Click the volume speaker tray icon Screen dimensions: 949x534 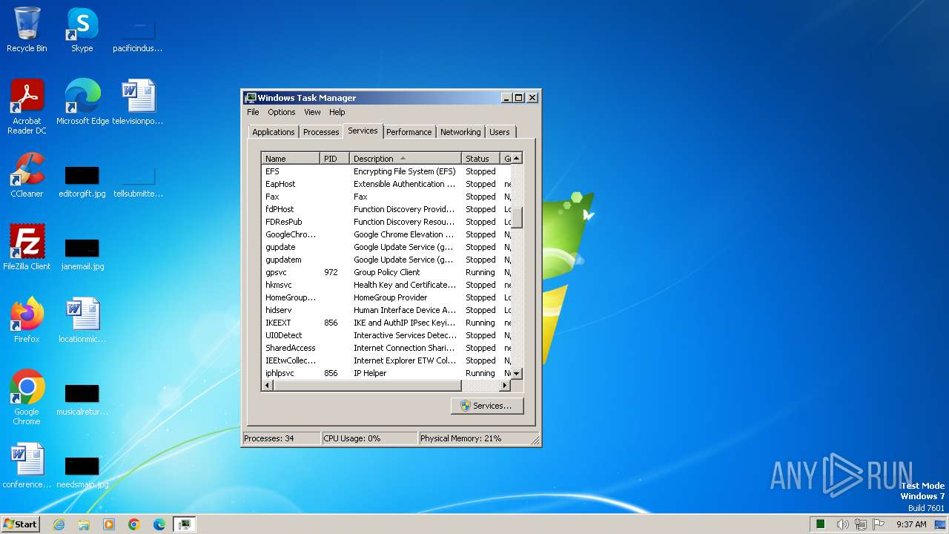[843, 524]
